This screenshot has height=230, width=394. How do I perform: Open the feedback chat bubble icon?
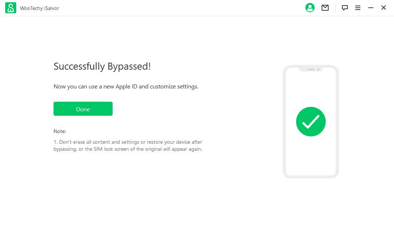click(345, 8)
